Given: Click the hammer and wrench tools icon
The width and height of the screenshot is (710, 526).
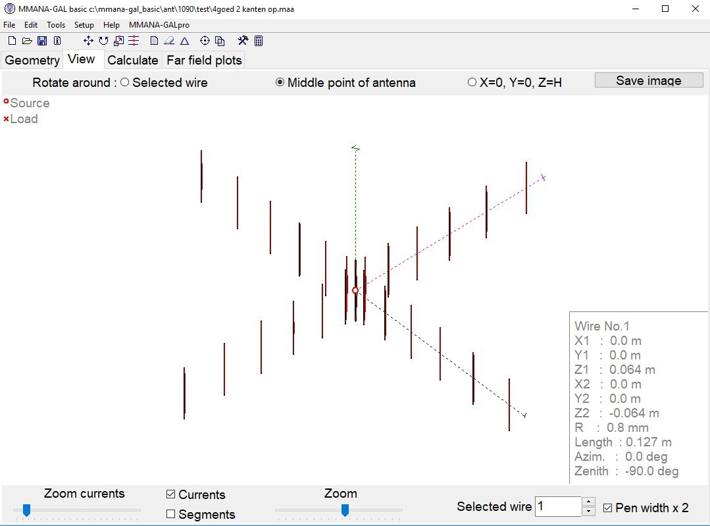Looking at the screenshot, I should click(242, 41).
